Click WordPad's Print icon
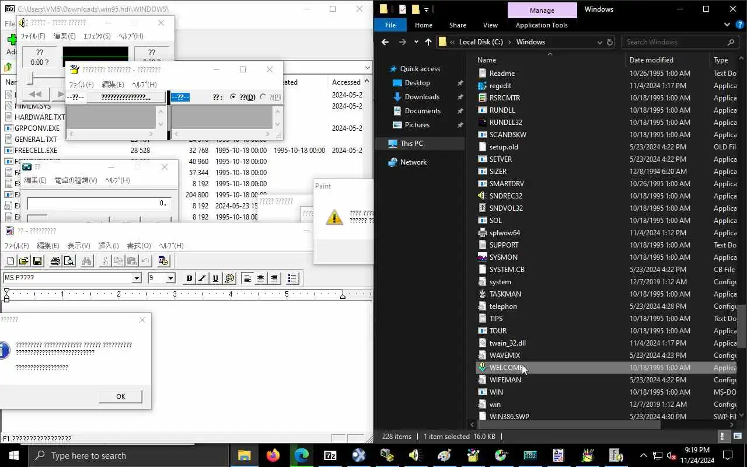The height and width of the screenshot is (467, 747). [55, 261]
